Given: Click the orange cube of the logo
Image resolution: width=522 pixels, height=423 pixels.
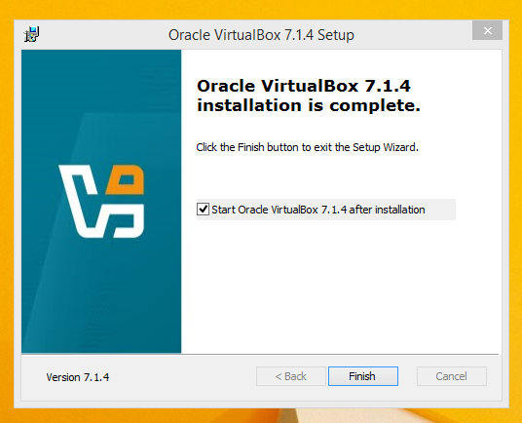Looking at the screenshot, I should pos(126,179).
